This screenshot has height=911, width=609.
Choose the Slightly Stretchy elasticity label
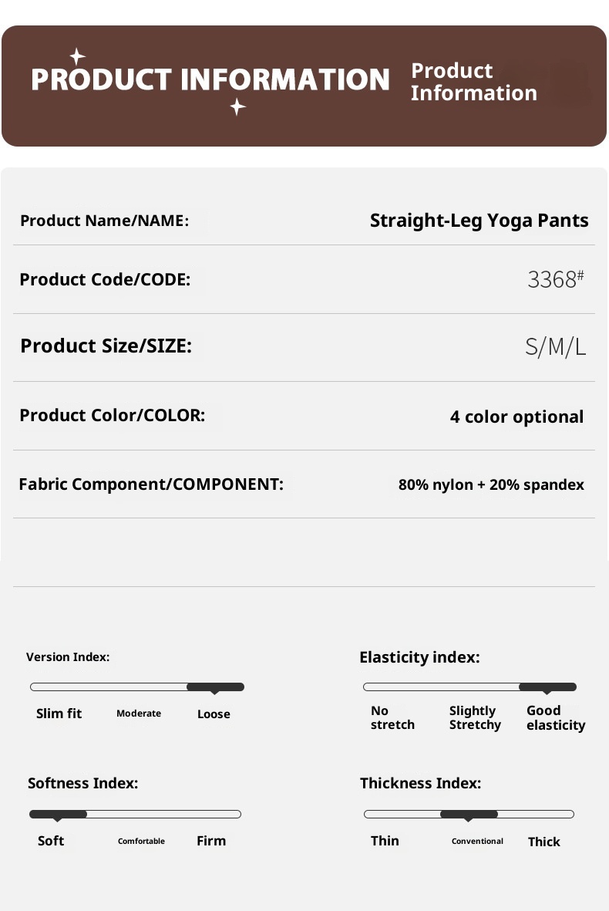pos(475,717)
